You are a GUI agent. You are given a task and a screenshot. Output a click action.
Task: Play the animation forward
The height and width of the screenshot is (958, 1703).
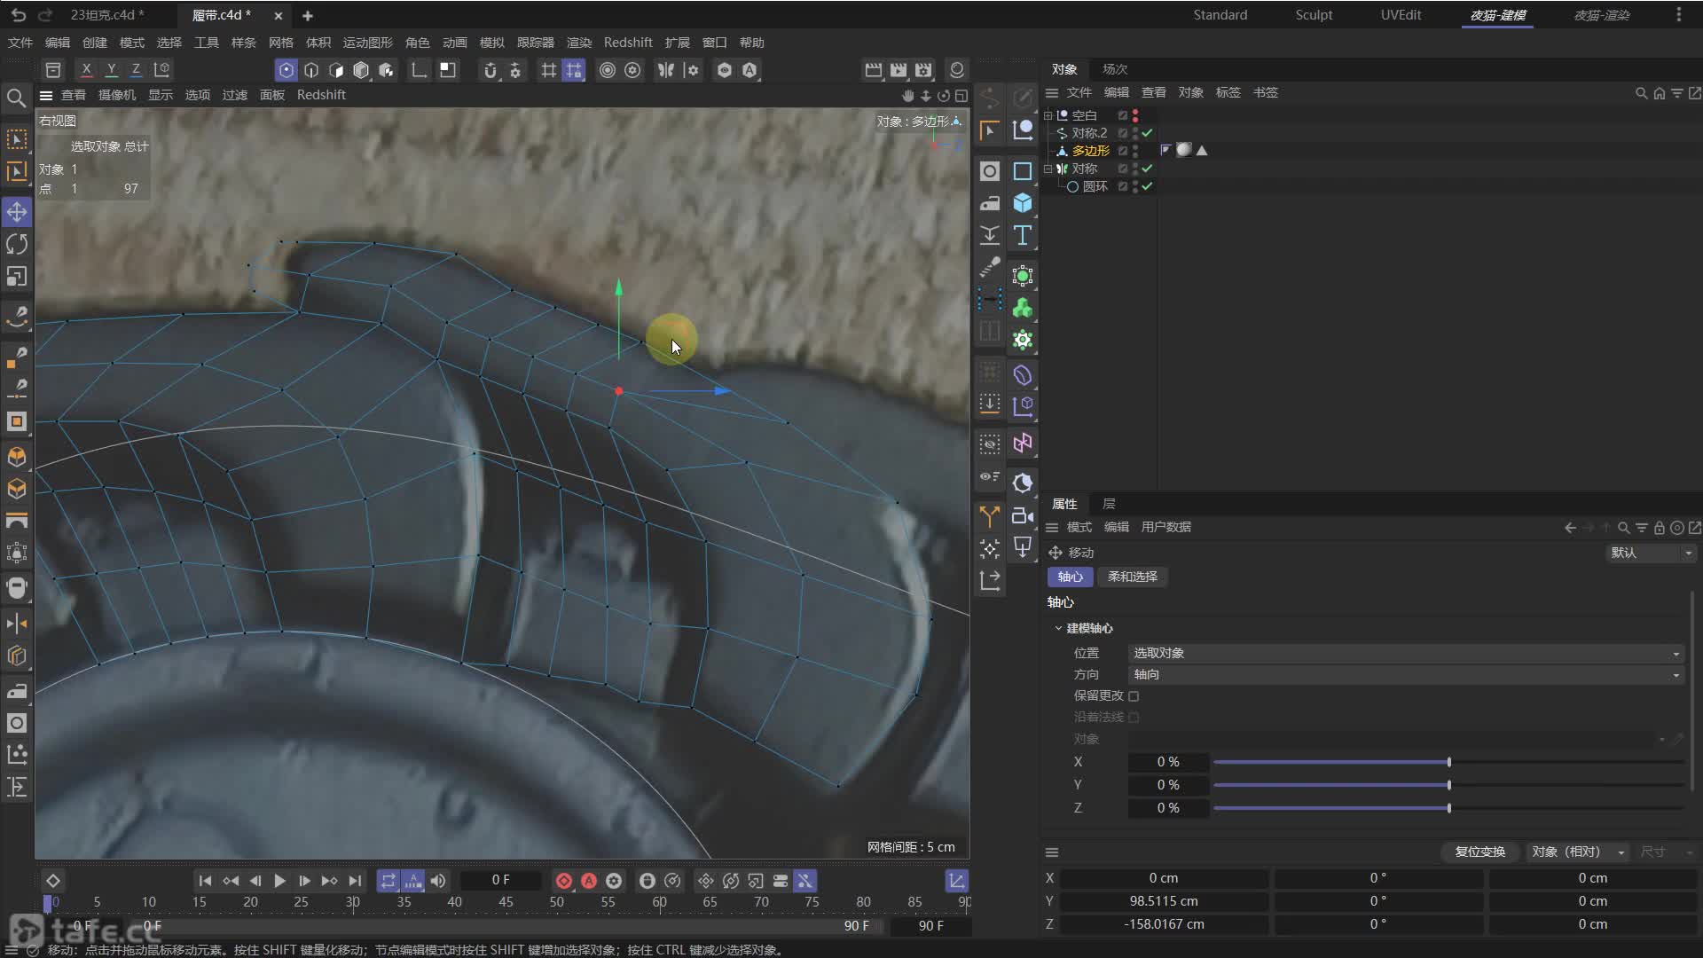[x=279, y=881]
